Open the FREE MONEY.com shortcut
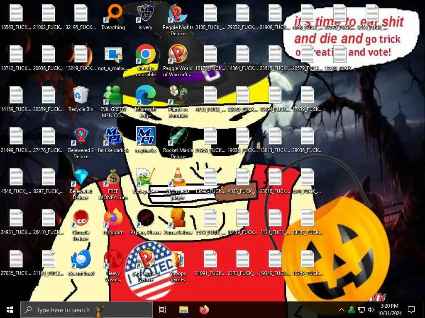The height and width of the screenshot is (318, 425). tap(113, 184)
